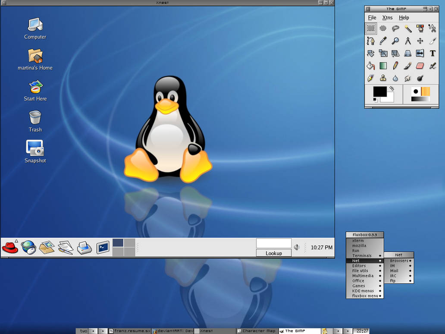445x334 pixels.
Task: Open the GIMP Xtns menu
Action: [x=387, y=18]
